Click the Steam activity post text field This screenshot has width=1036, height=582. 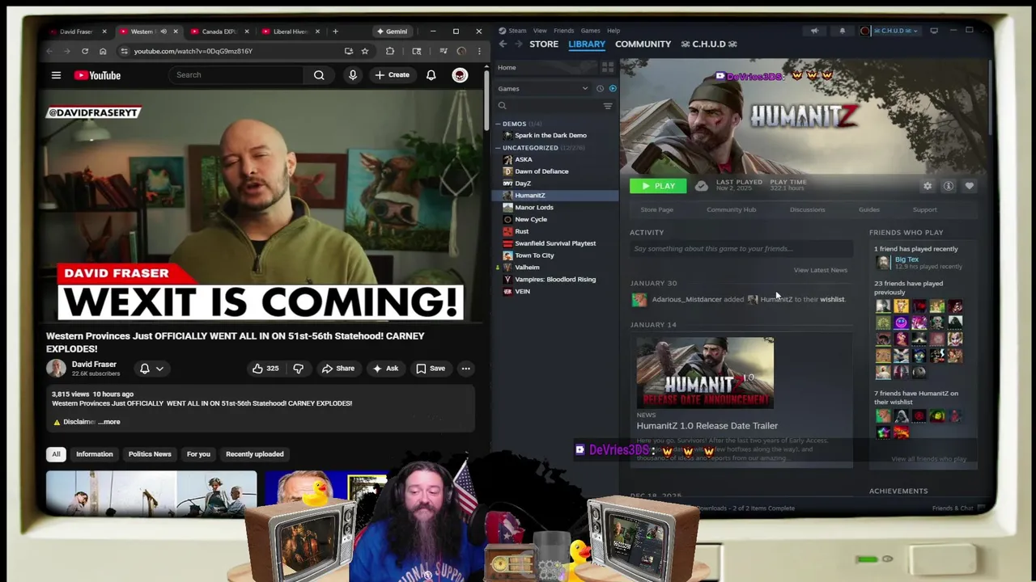click(741, 249)
